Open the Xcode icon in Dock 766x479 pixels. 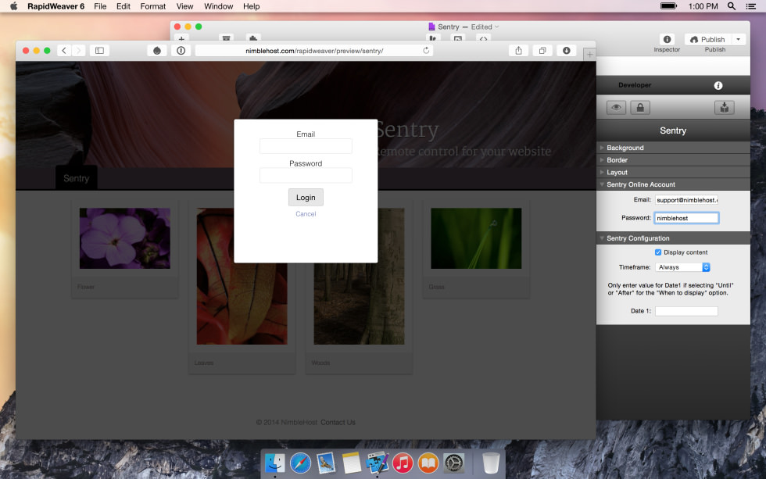pos(377,463)
